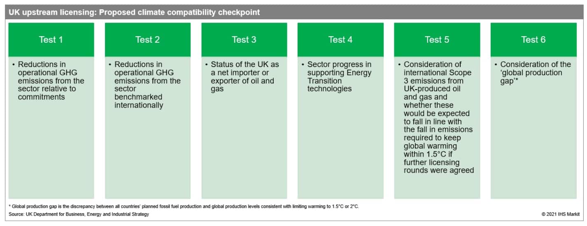This screenshot has height=226, width=587.
Task: Select the Test 4 green header
Action: click(340, 40)
